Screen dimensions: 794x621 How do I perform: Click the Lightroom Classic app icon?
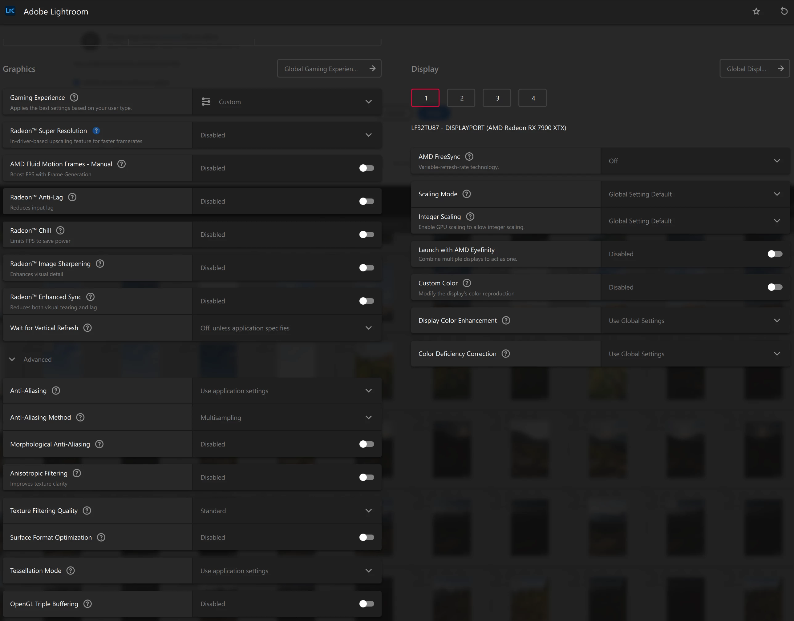pyautogui.click(x=10, y=11)
